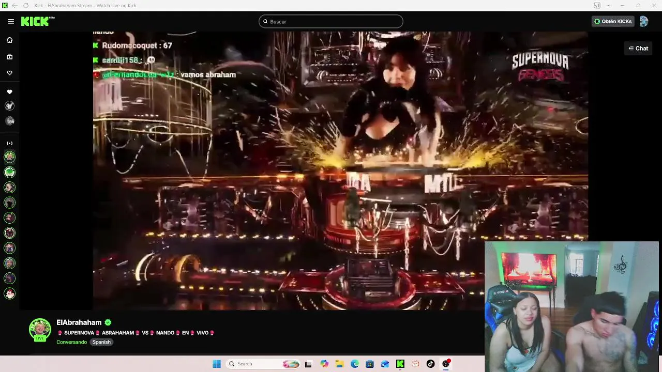Click the cast icon in the title bar

coord(597,5)
